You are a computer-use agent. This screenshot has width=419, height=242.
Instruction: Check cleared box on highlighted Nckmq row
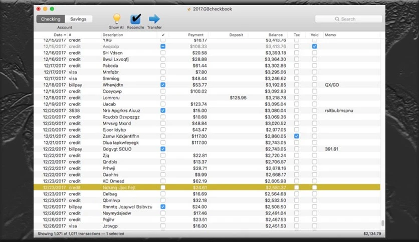[x=163, y=187]
